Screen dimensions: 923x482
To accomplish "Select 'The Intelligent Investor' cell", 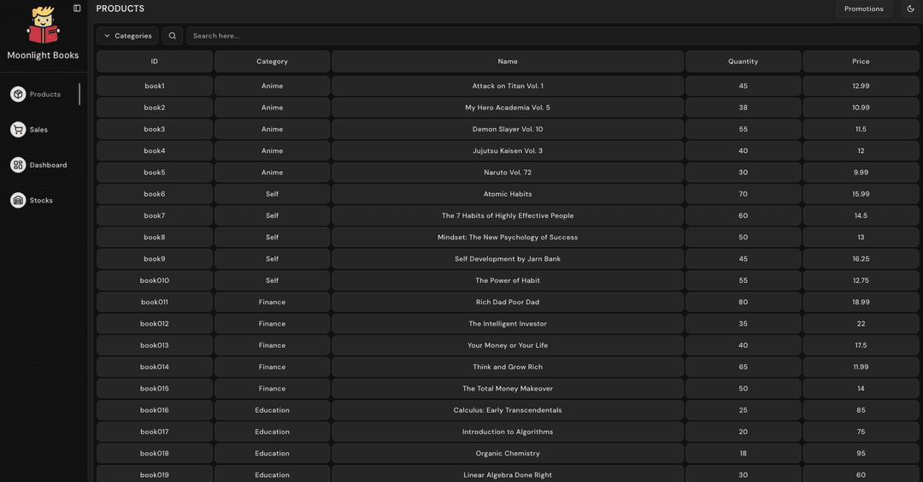I will coord(508,324).
